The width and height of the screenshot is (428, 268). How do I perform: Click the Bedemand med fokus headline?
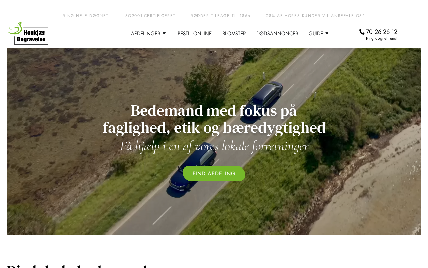click(214, 119)
